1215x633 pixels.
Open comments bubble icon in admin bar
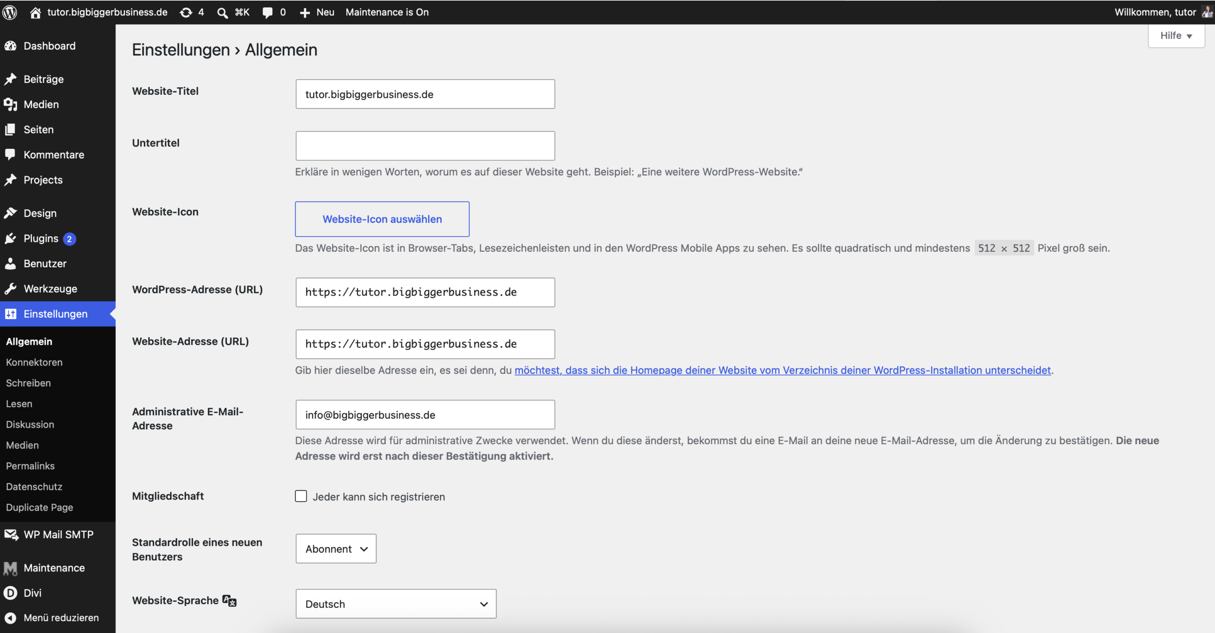(268, 12)
